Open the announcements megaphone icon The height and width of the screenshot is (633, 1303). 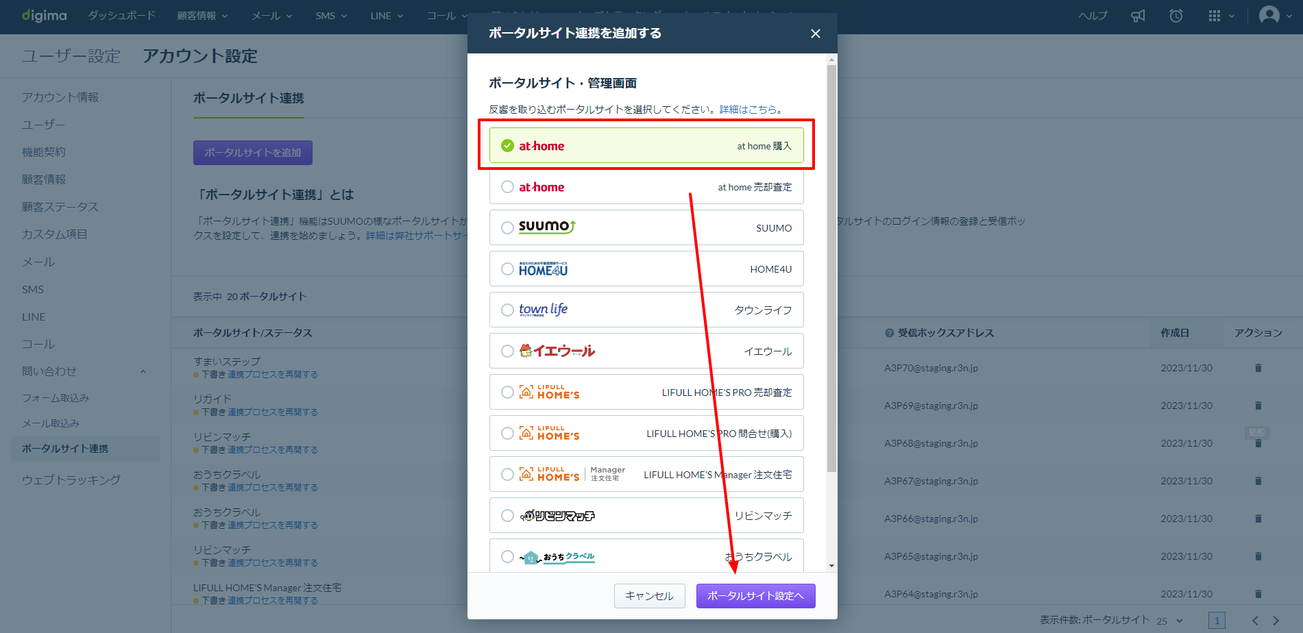point(1138,16)
